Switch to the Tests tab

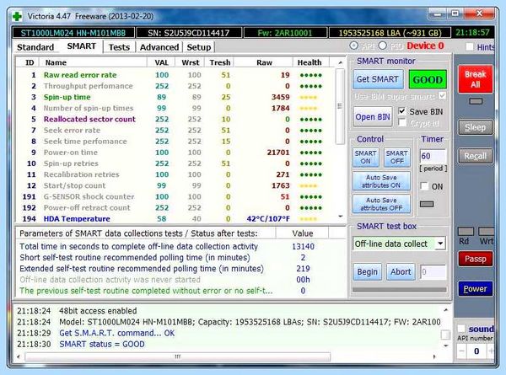tap(119, 47)
